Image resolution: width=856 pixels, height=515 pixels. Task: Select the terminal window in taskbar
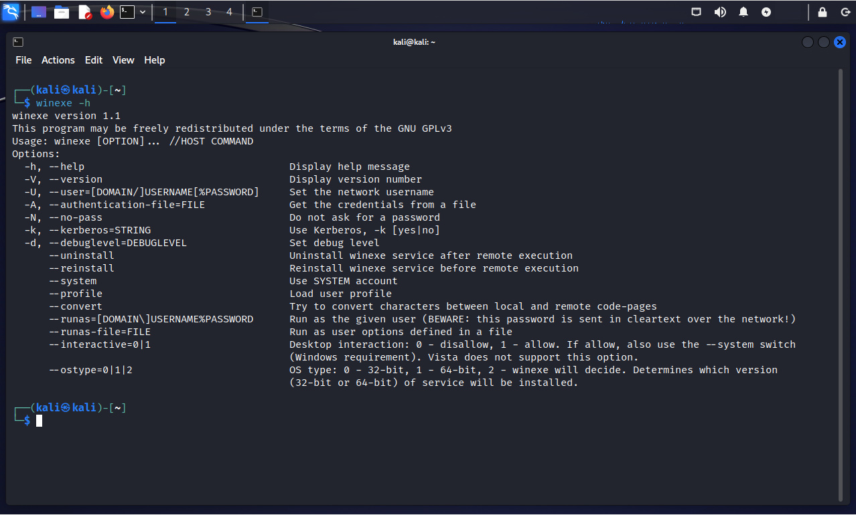pyautogui.click(x=257, y=12)
